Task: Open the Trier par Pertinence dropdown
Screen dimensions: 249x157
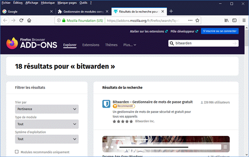Action: click(47, 109)
